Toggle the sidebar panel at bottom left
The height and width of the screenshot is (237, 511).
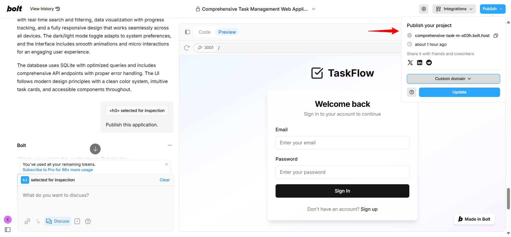click(x=8, y=230)
